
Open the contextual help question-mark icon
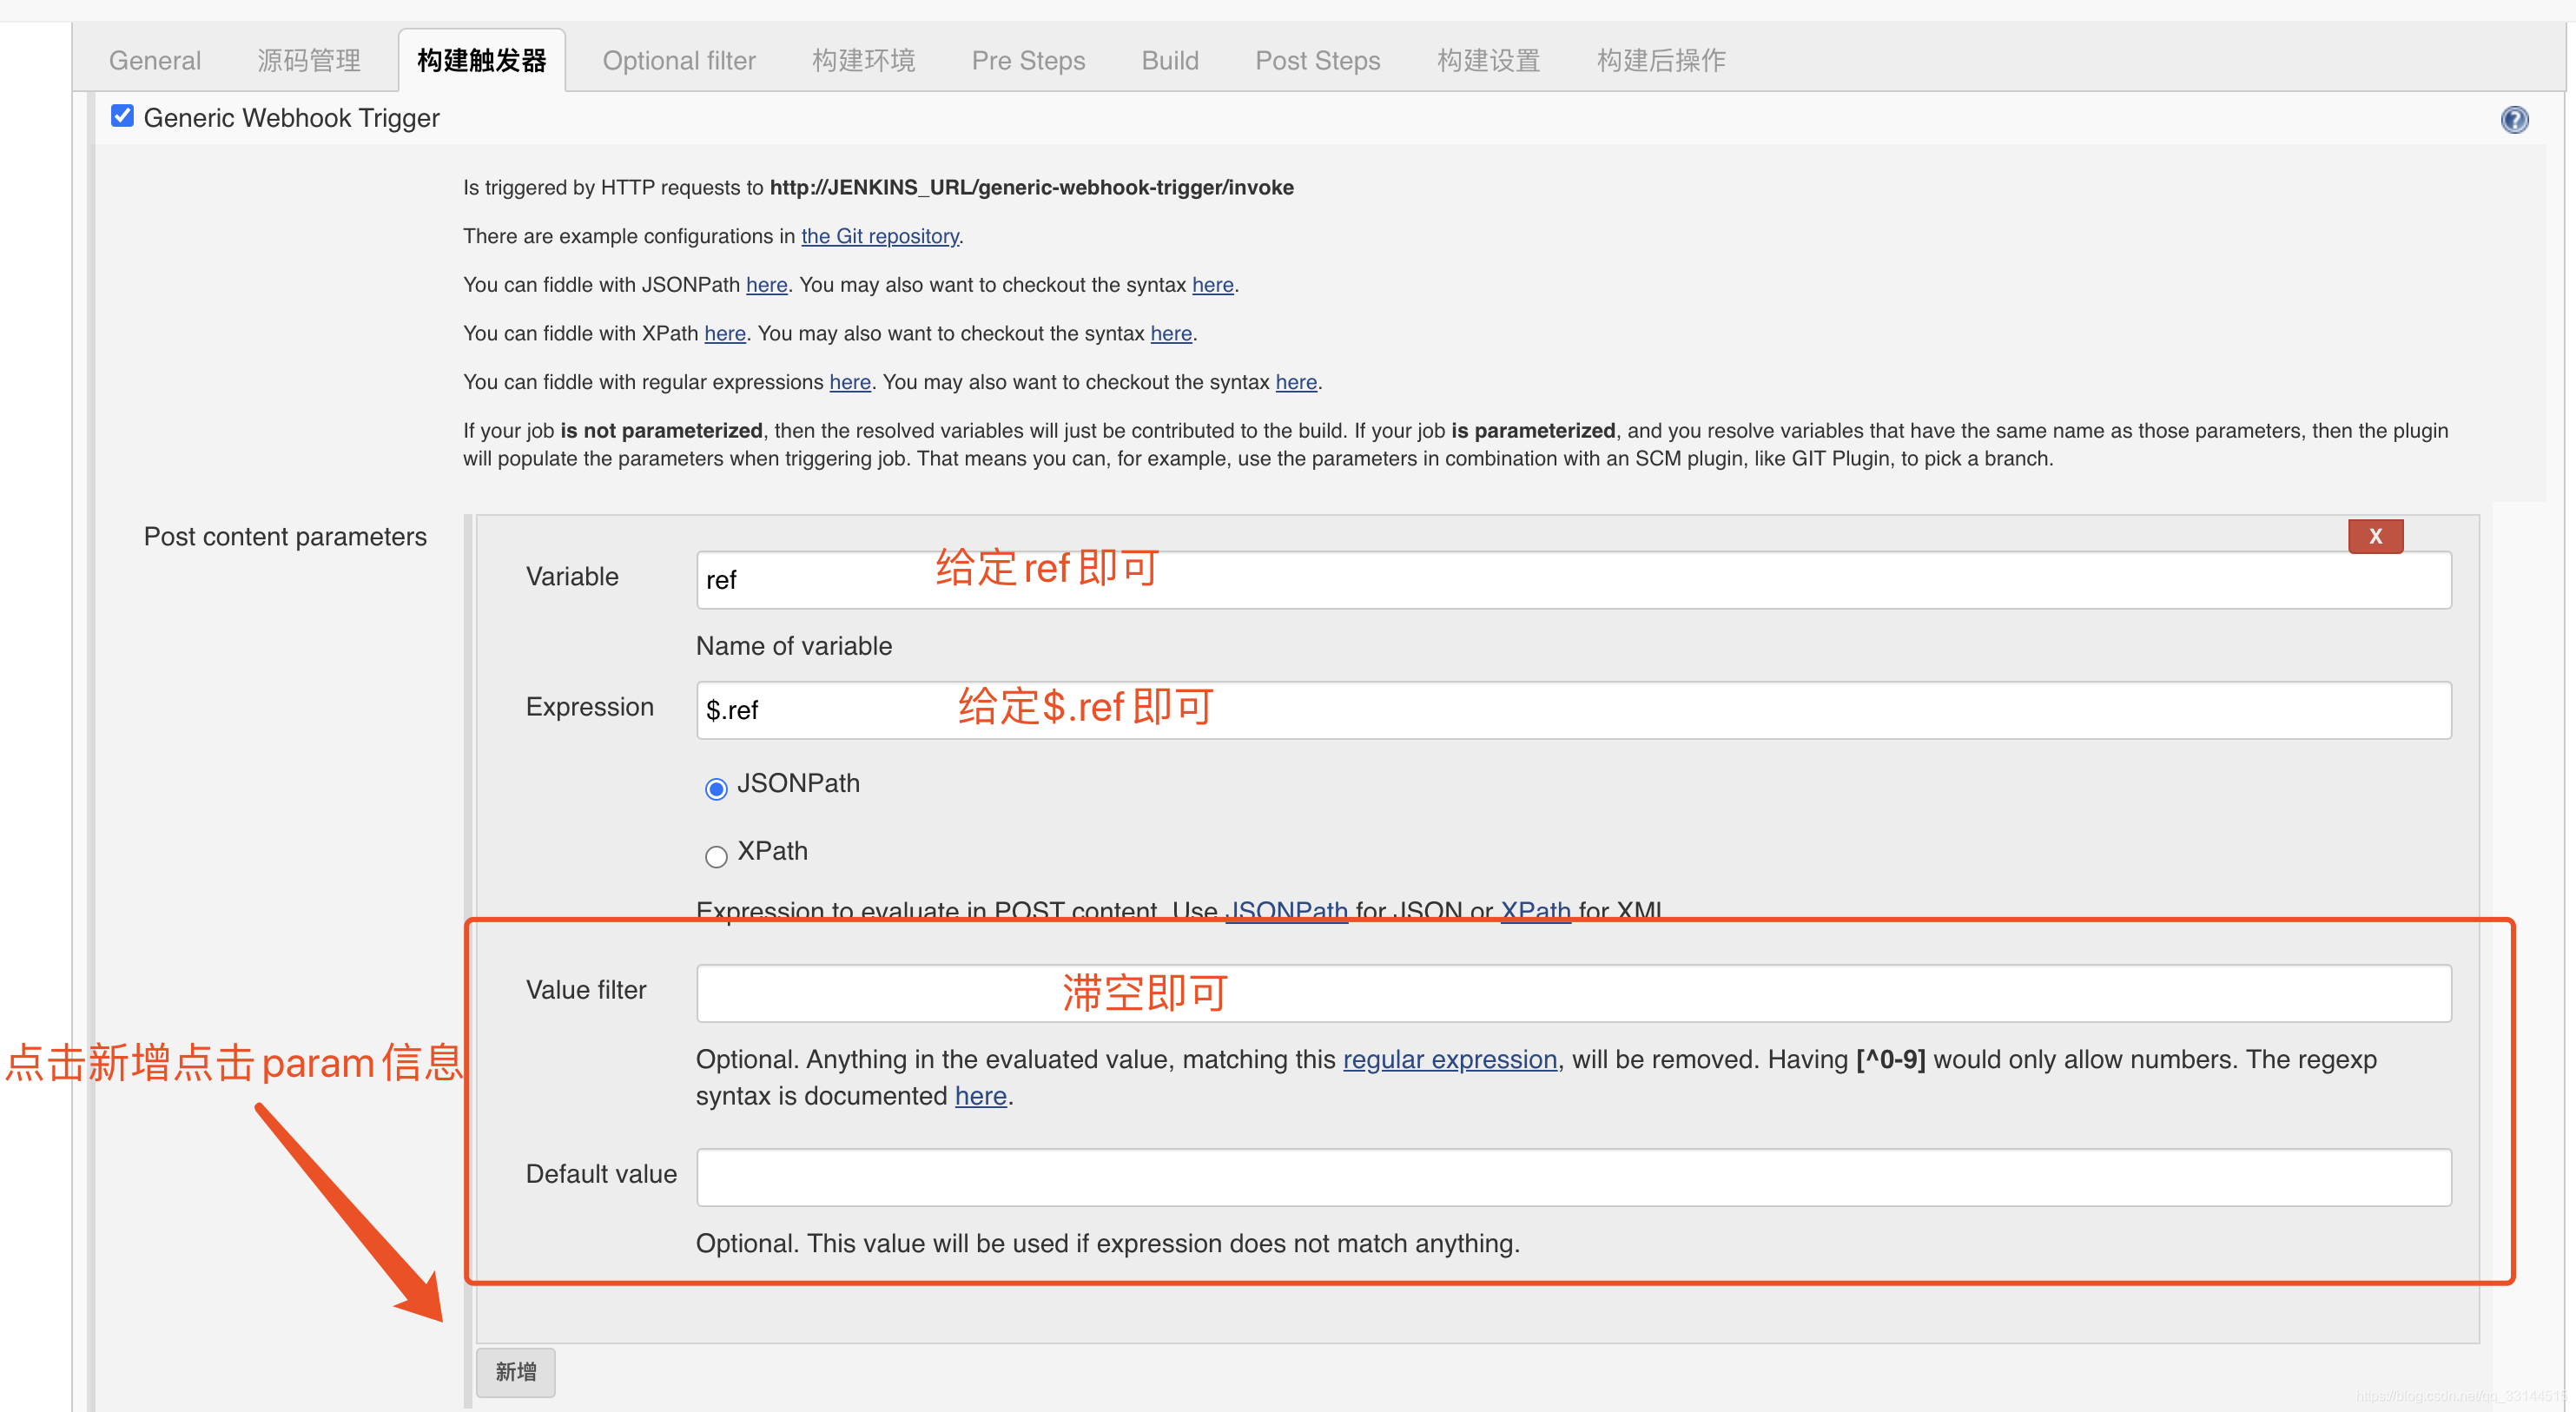pos(2515,119)
